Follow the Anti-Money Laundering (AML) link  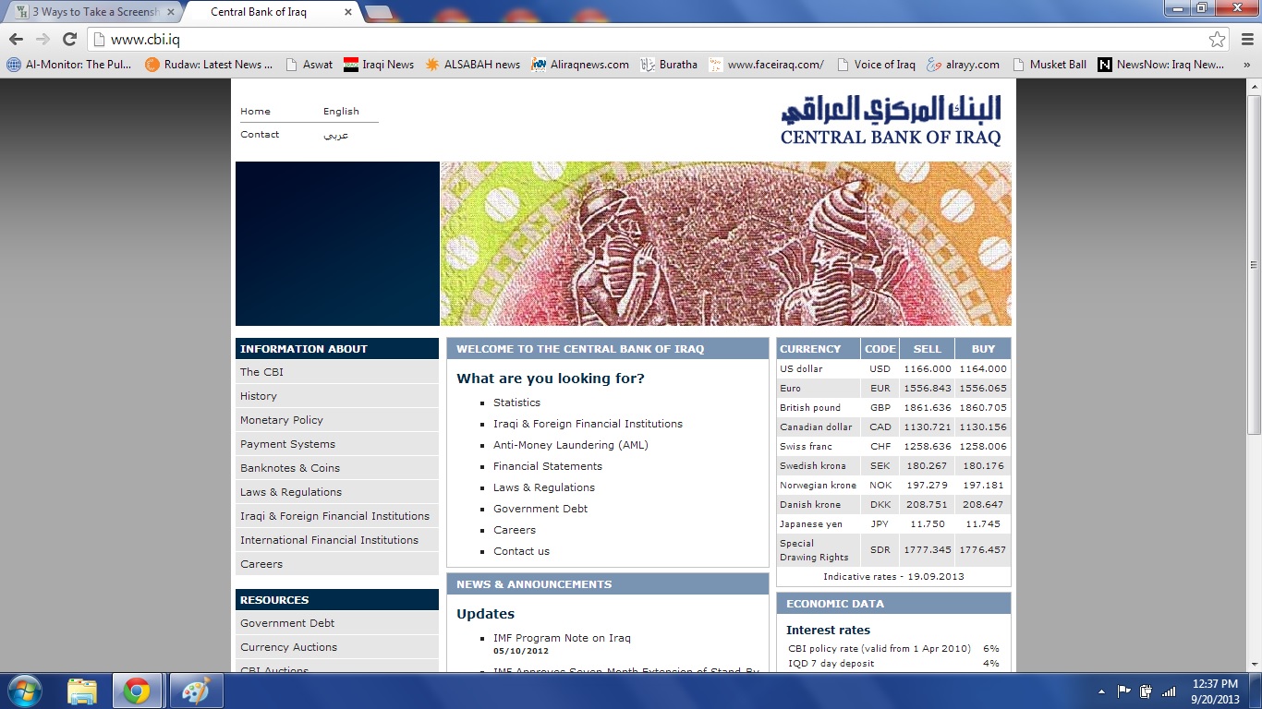571,445
